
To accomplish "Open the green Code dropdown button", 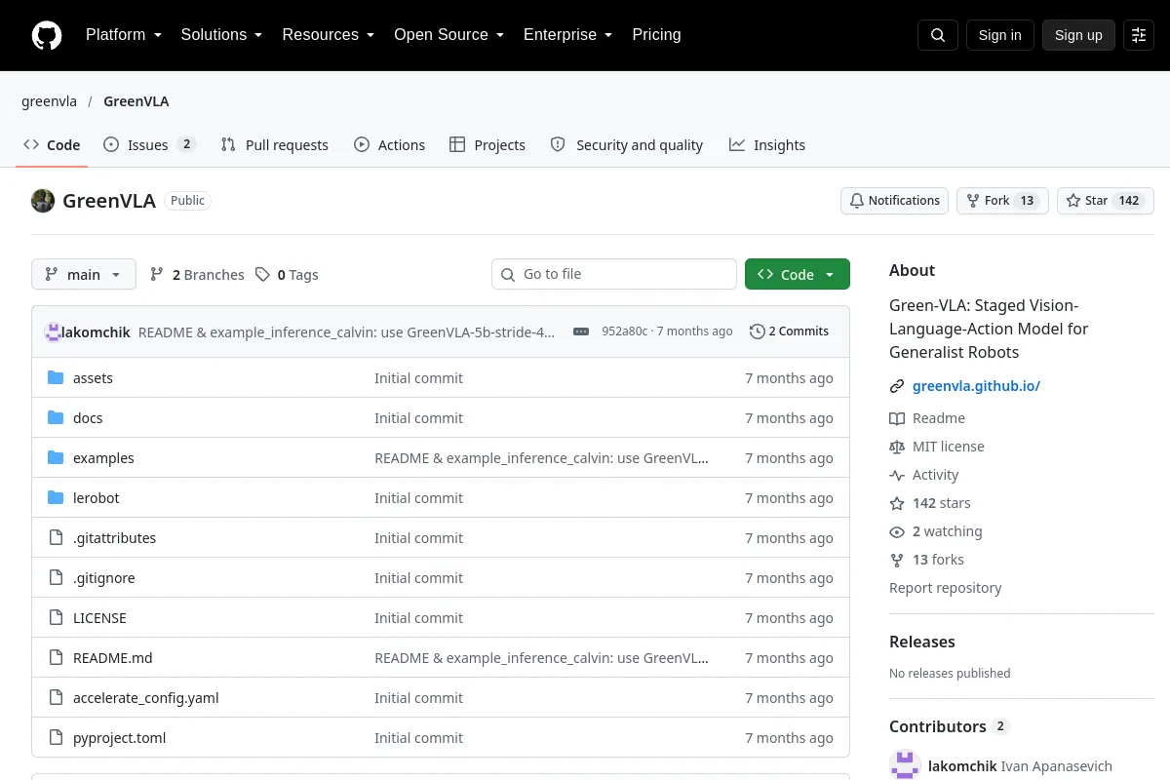I will pyautogui.click(x=798, y=275).
